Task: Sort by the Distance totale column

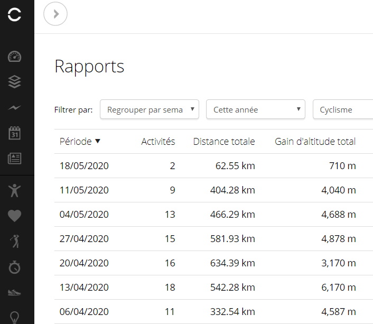Action: 223,142
